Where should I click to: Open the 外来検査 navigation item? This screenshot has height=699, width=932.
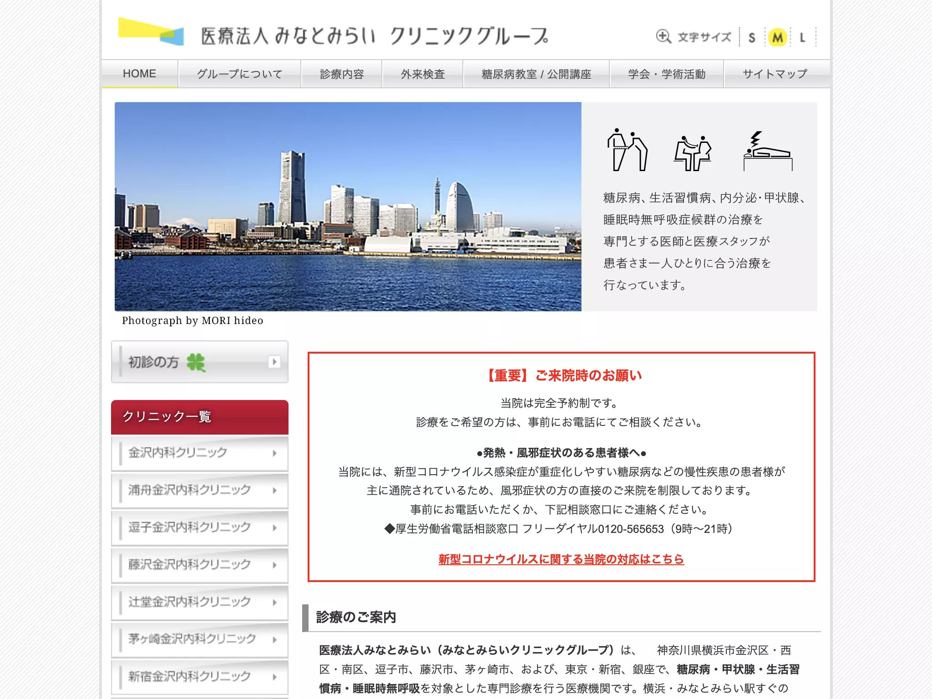pyautogui.click(x=423, y=74)
